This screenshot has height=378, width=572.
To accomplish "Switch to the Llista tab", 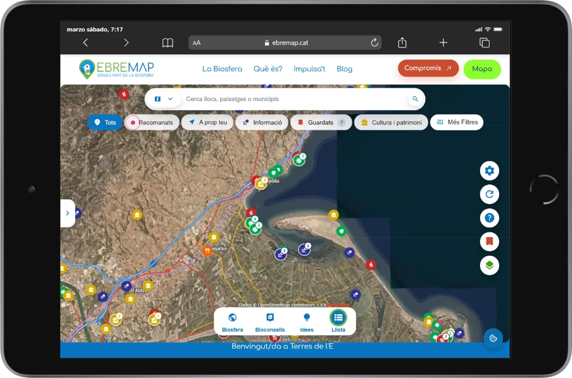I will [338, 322].
